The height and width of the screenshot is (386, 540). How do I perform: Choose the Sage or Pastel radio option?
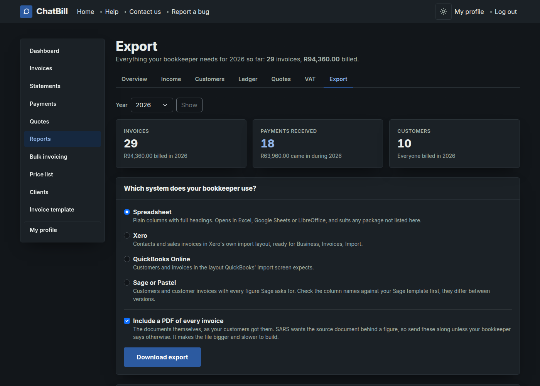127,283
